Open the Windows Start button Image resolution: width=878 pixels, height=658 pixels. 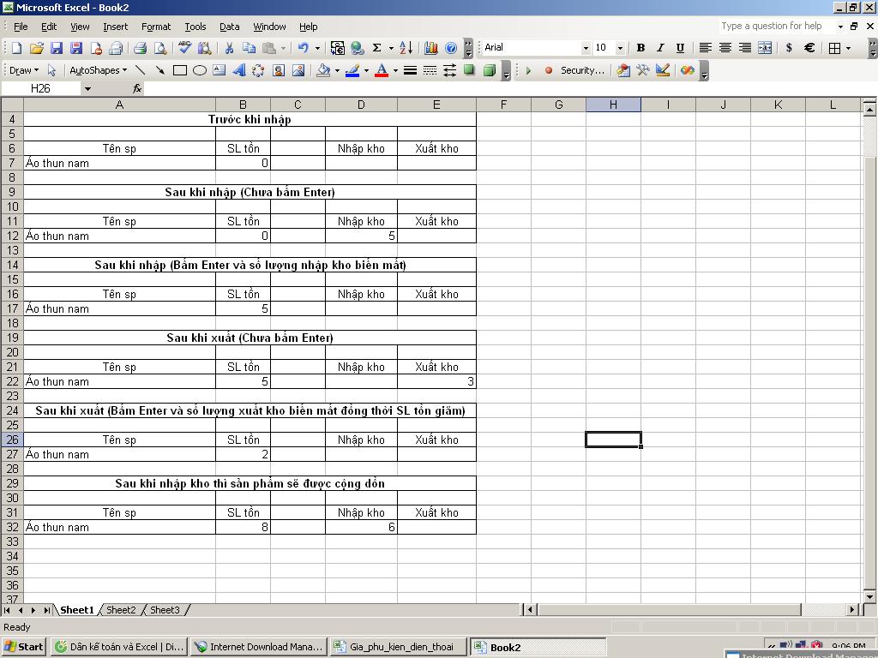coord(23,647)
